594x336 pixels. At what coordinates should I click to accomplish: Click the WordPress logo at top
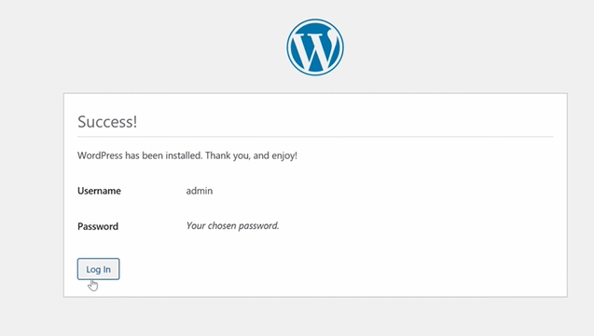(x=315, y=47)
